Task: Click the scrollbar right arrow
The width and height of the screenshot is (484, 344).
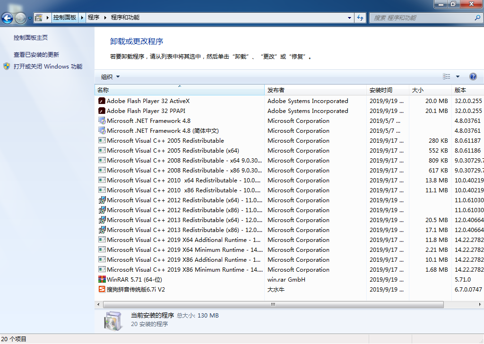Action: pos(480,304)
